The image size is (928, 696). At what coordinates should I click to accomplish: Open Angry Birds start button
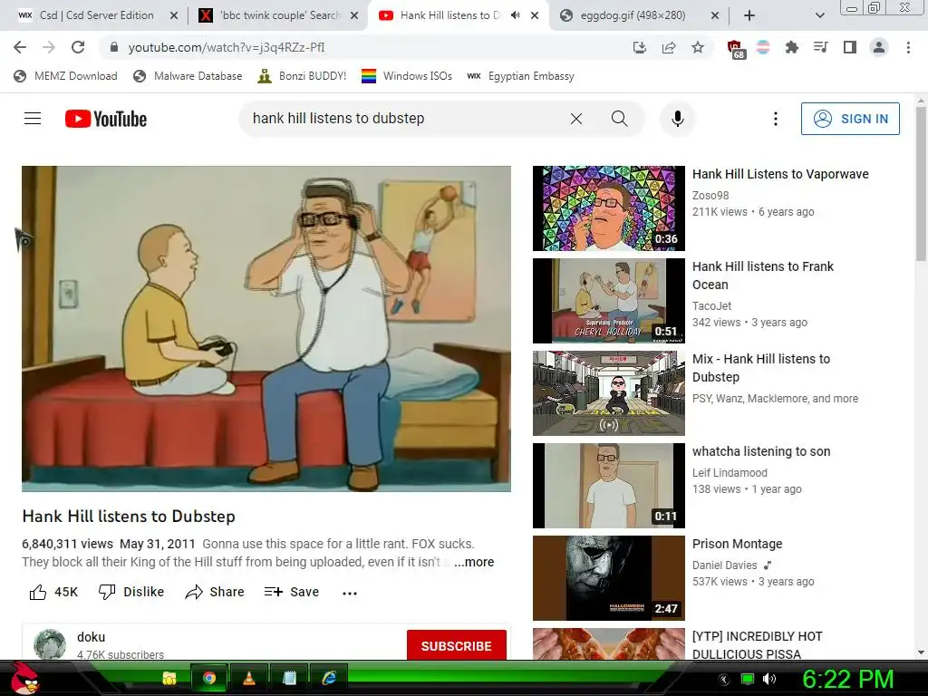coord(24,678)
